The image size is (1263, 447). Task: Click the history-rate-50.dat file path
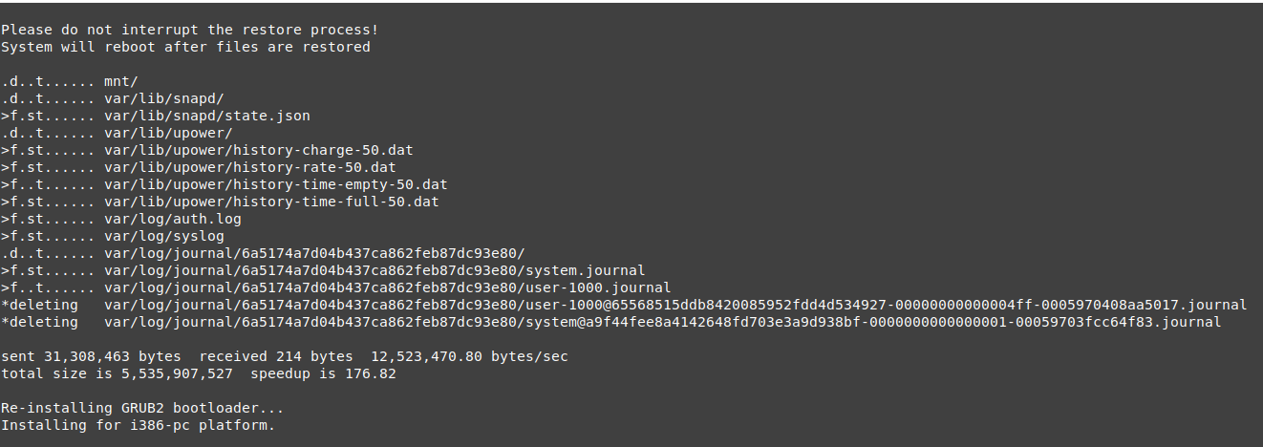click(249, 167)
